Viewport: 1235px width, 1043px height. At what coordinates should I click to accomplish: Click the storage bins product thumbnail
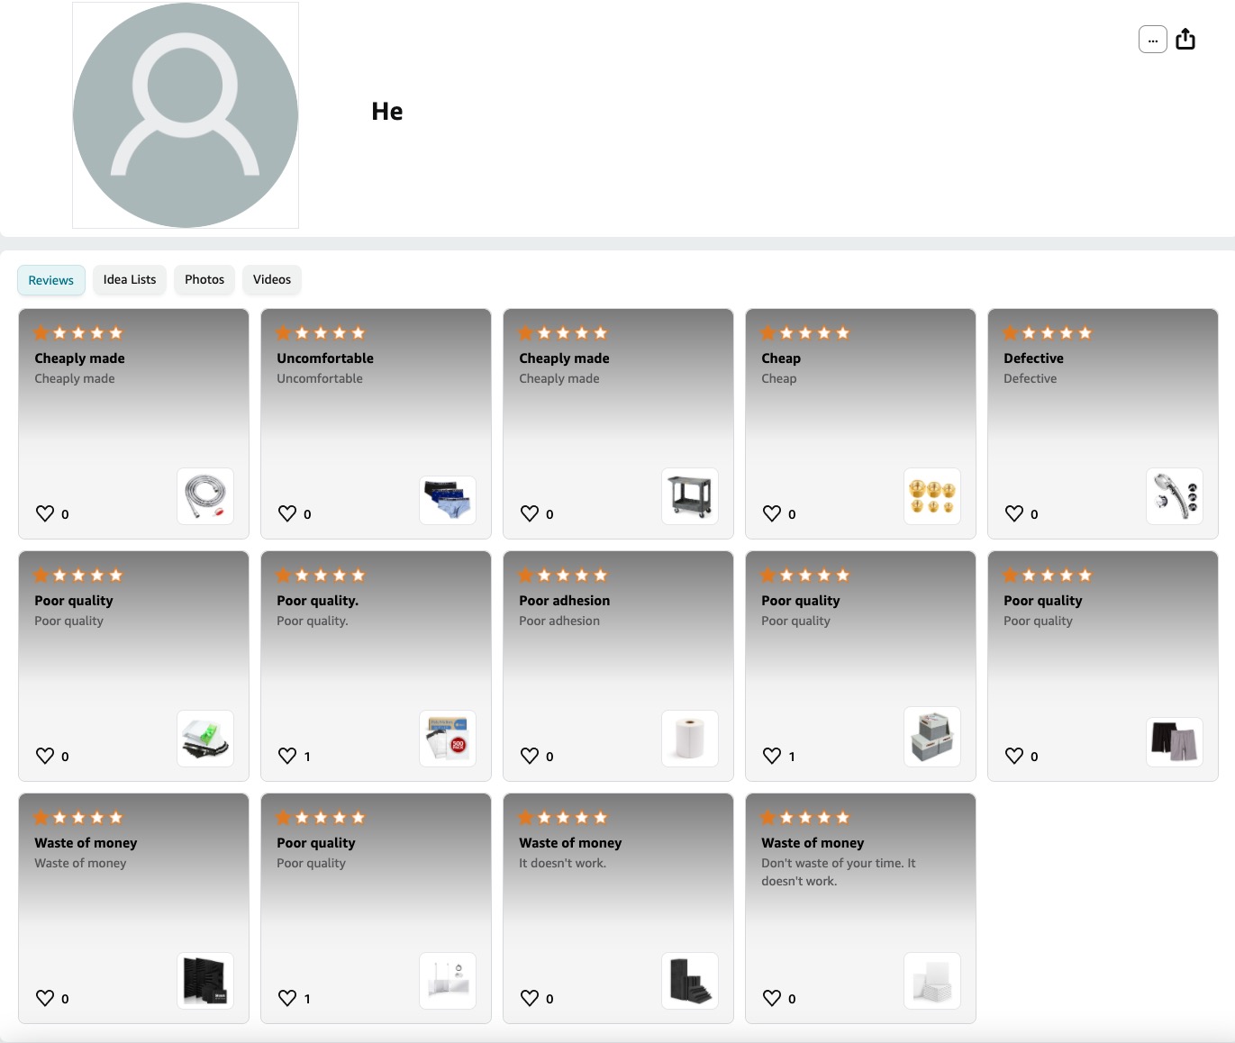point(932,739)
